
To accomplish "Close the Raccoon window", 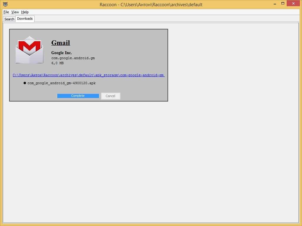I will coord(294,4).
